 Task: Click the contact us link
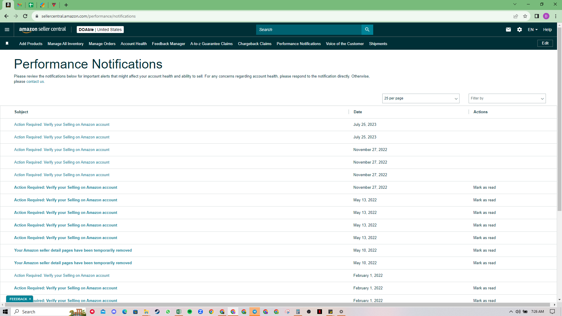coord(35,82)
